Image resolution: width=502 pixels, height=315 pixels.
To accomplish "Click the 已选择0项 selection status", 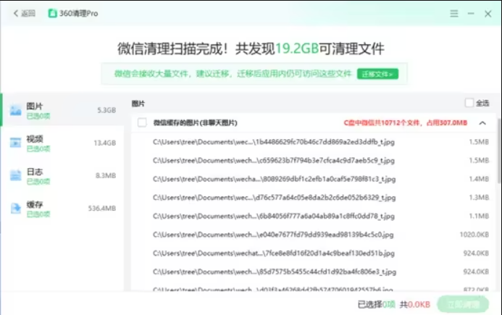I will click(377, 304).
